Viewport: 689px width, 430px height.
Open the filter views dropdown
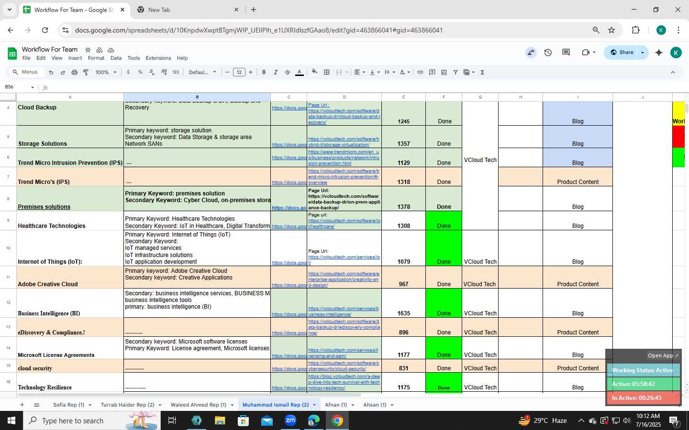[x=469, y=72]
